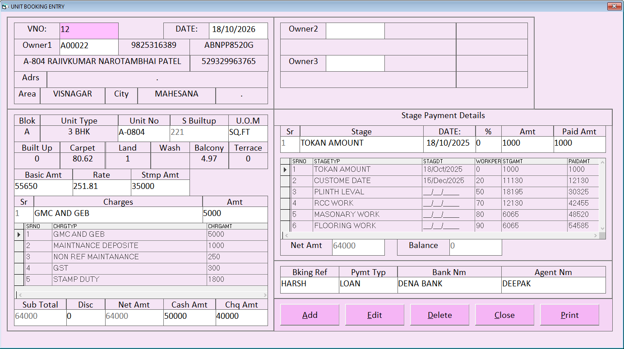Click the Bank Nm field DENA BANK
The image size is (624, 349).
pos(449,285)
